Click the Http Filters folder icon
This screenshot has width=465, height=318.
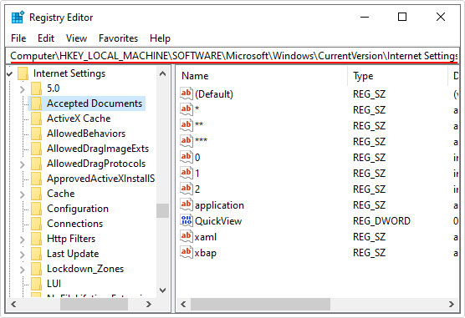click(x=36, y=239)
